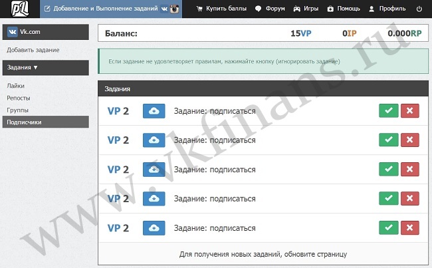Open the fifth task's cloud download button
432x268 pixels.
(154, 228)
